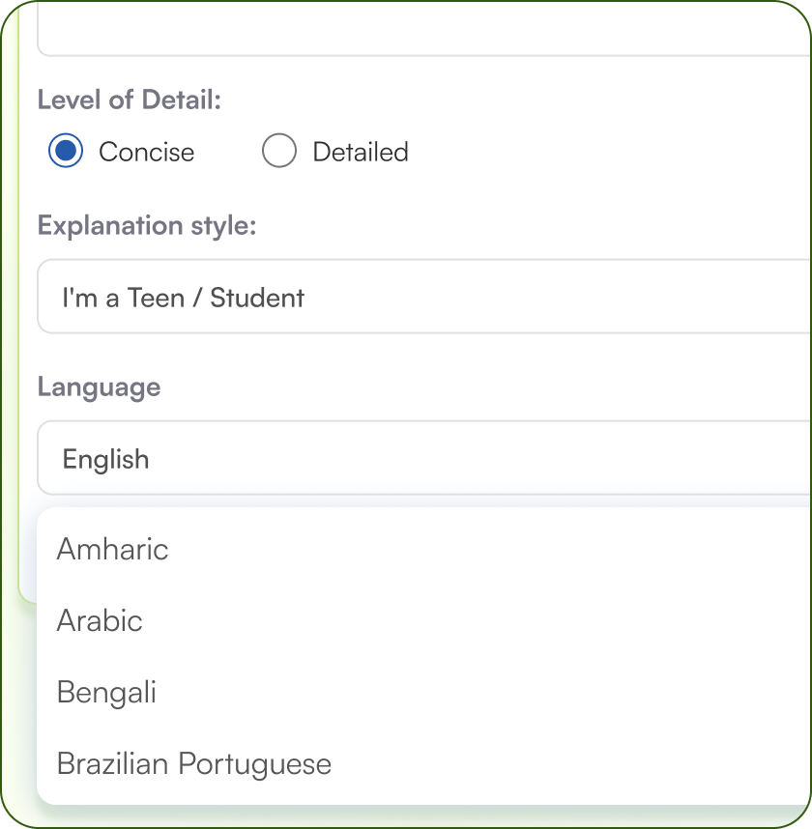
Task: Click the "I'm a Teen / Student" value
Action: [x=183, y=298]
